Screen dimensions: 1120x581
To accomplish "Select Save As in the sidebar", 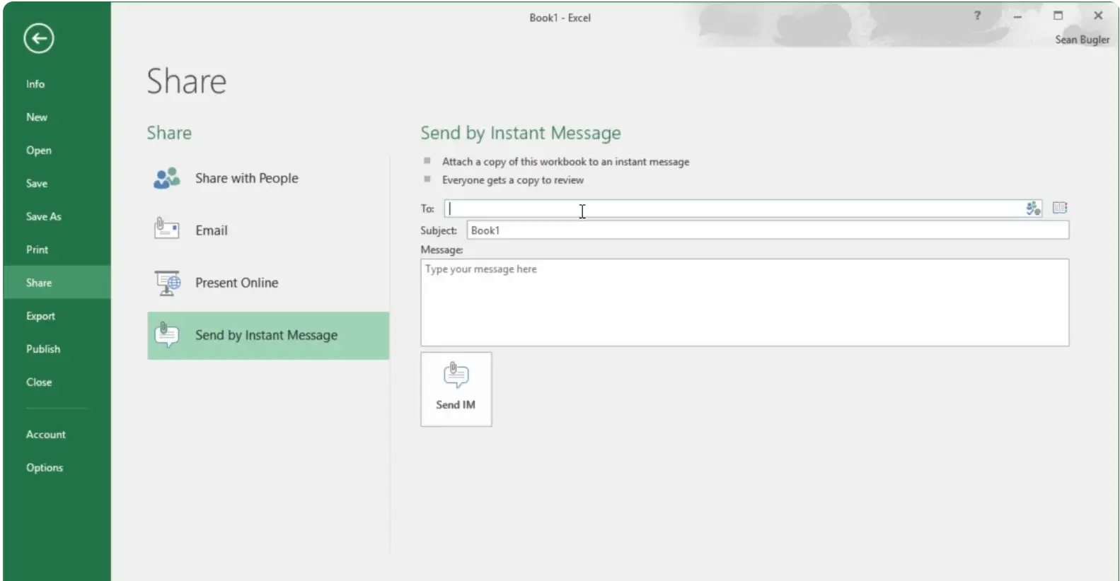I will click(x=44, y=217).
